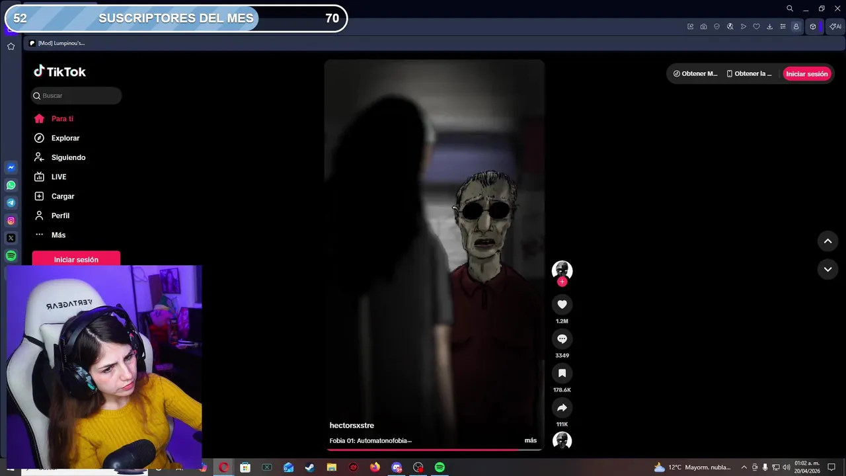The width and height of the screenshot is (846, 476).
Task: Open Discord from the taskbar
Action: point(397,467)
